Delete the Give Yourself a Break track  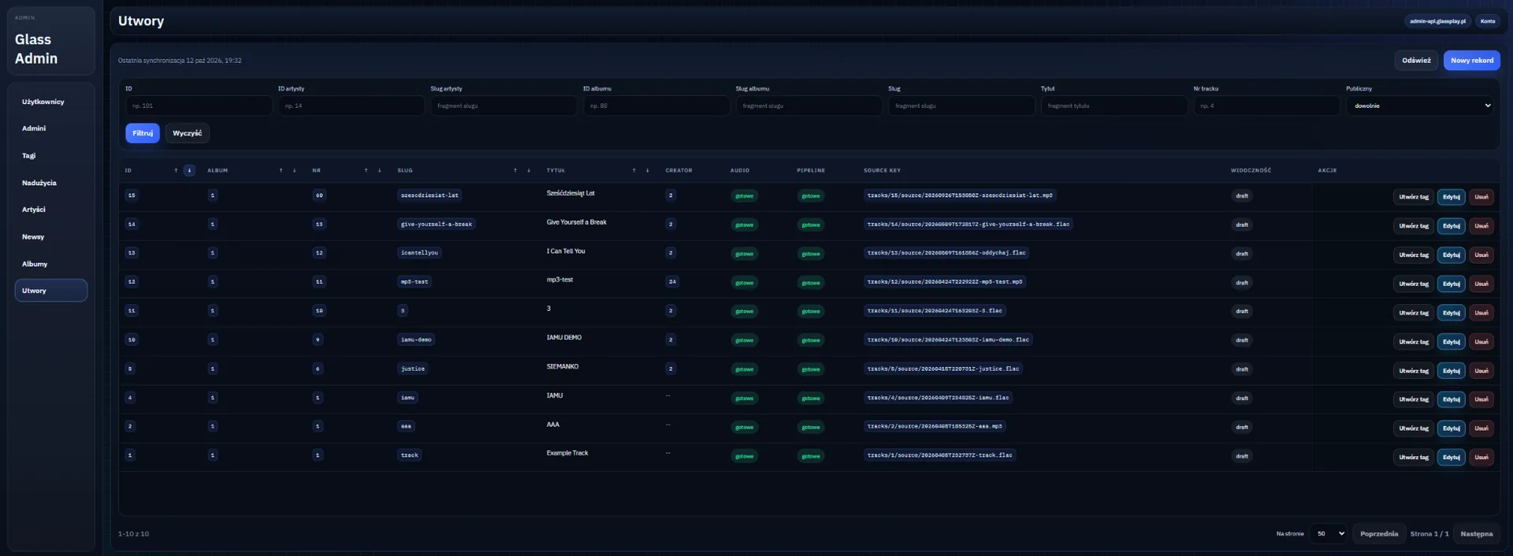[x=1481, y=226]
